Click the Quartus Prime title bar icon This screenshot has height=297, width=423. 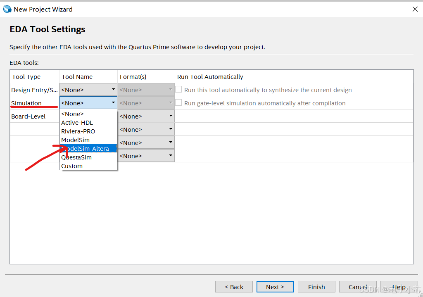tap(7, 9)
